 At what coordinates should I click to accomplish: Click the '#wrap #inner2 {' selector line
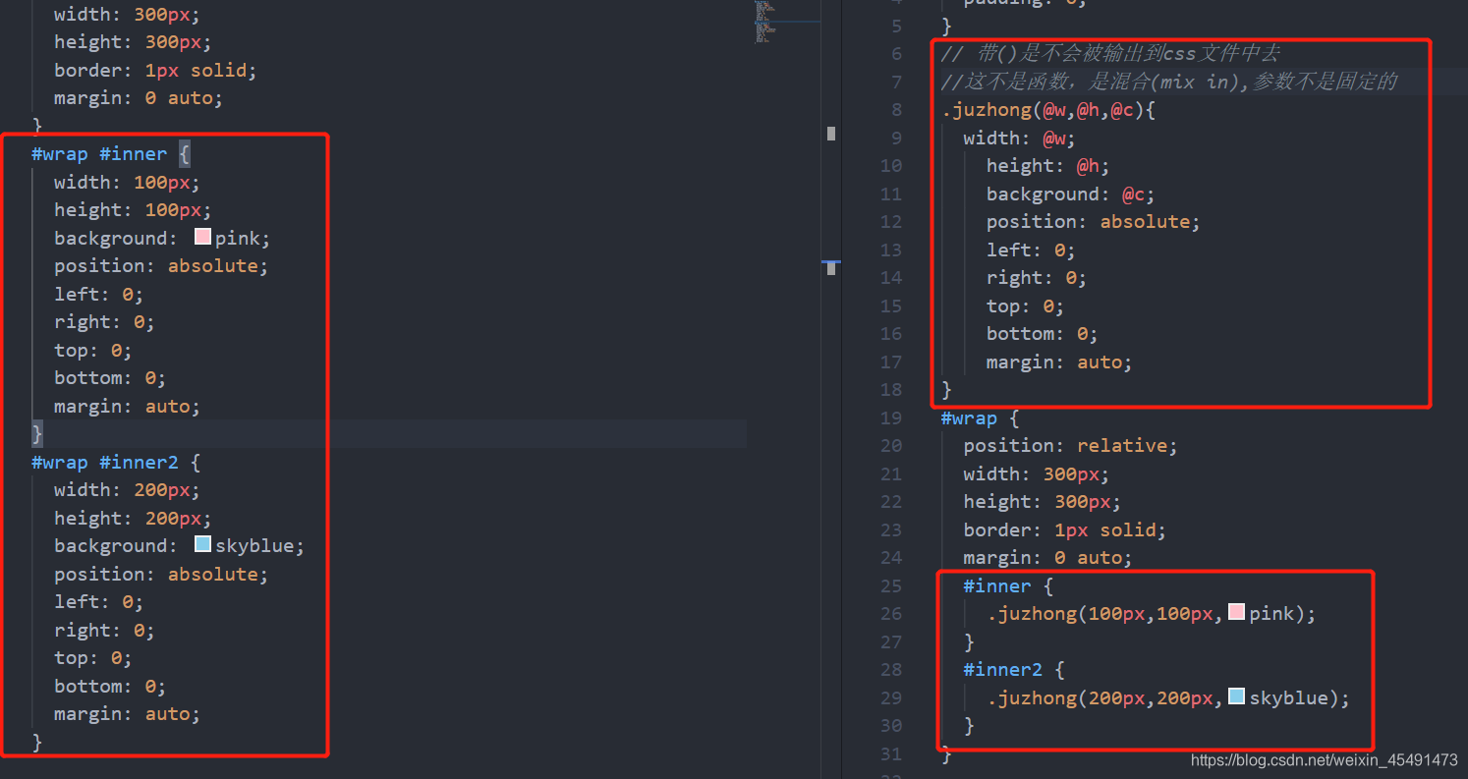116,462
